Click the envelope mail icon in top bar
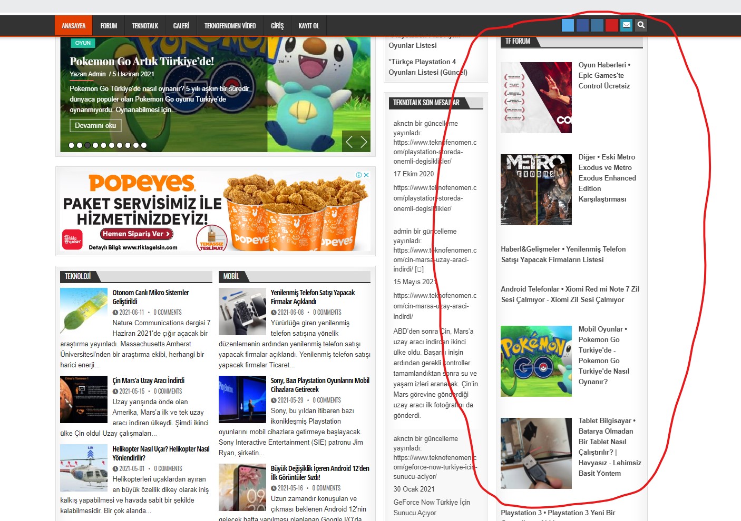The image size is (741, 521). click(x=626, y=25)
